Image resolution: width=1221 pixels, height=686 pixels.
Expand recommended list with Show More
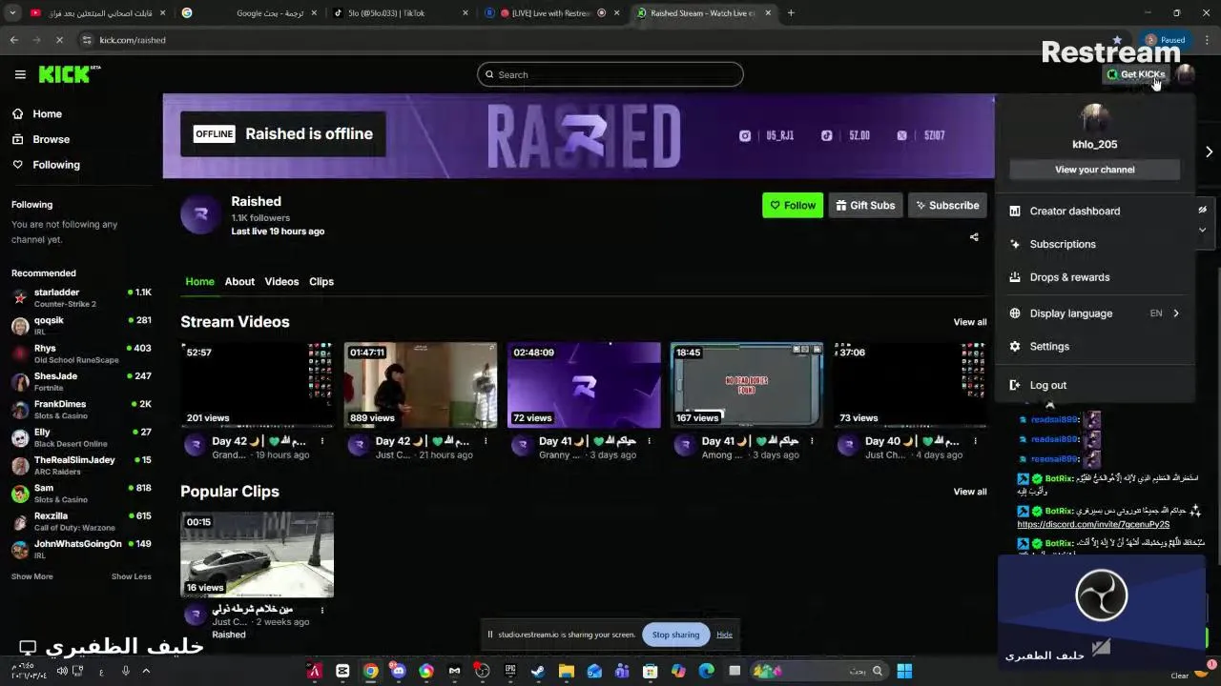[31, 576]
